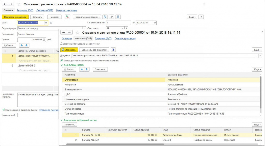Click Провести и закрыть button
The height and width of the screenshot is (146, 265).
coord(15,17)
